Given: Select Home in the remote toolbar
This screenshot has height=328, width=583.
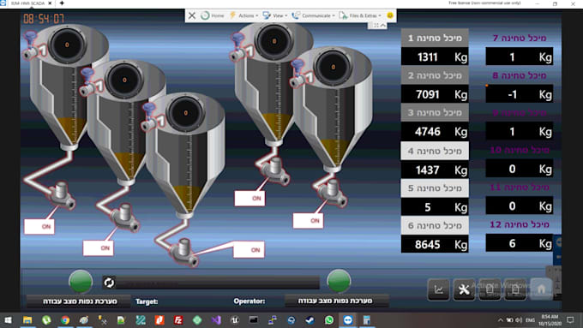Looking at the screenshot, I should [x=213, y=15].
